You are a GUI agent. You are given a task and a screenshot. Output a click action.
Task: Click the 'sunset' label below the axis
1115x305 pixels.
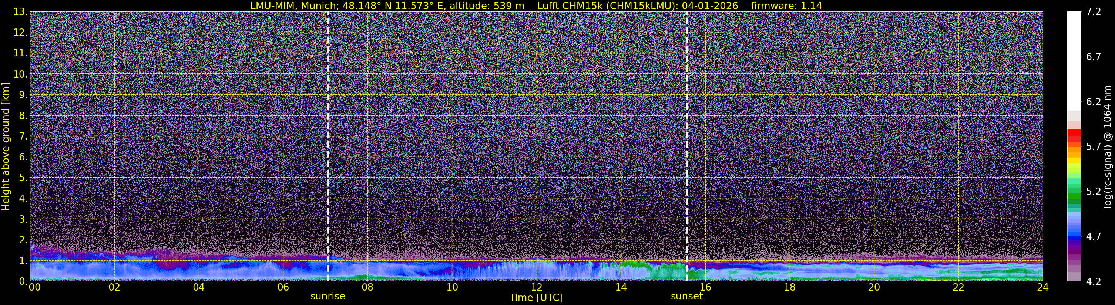(686, 297)
